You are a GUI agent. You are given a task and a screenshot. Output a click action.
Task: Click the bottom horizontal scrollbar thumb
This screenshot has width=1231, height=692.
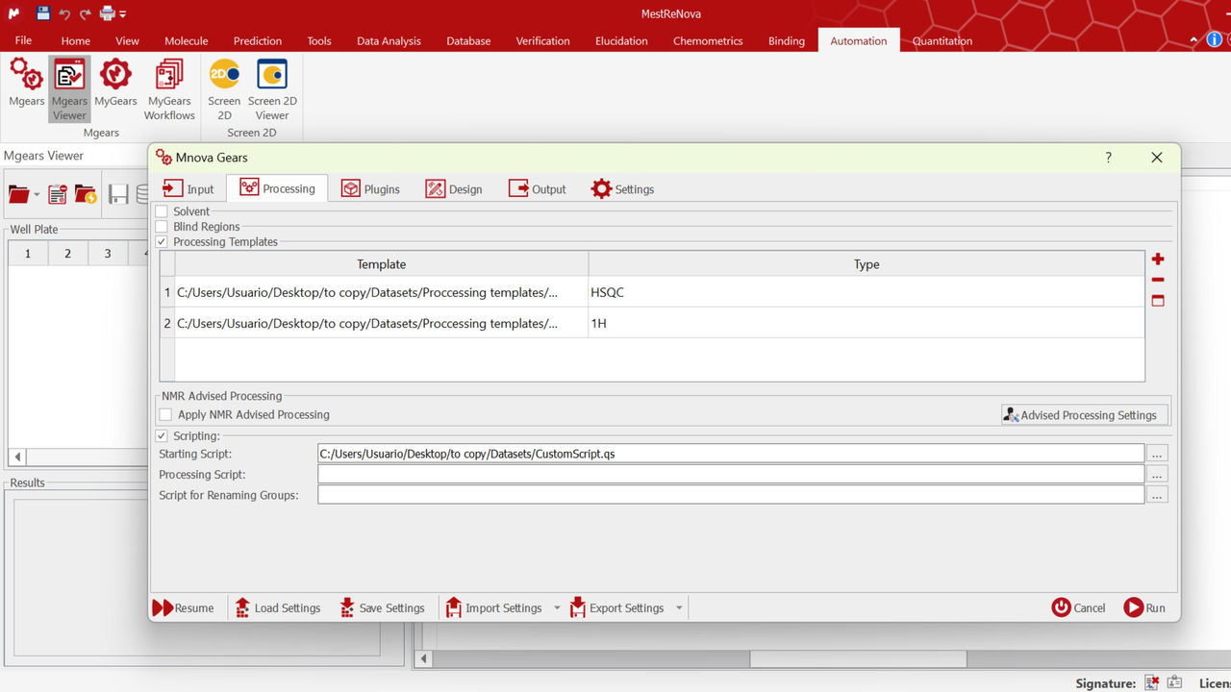pyautogui.click(x=858, y=659)
